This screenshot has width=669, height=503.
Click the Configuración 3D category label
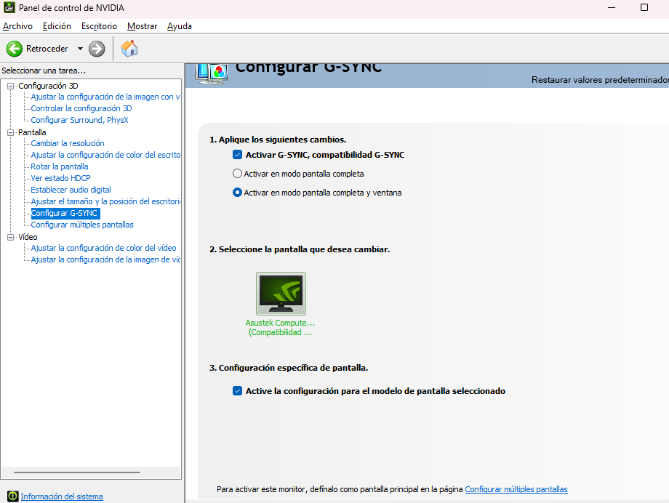tap(48, 86)
